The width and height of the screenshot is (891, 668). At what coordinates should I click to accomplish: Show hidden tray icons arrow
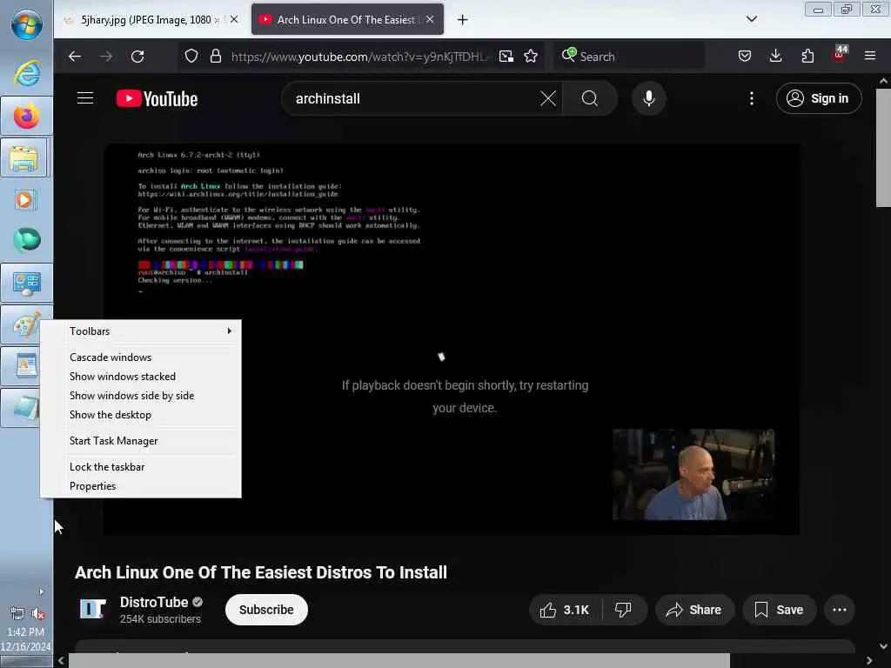41,591
